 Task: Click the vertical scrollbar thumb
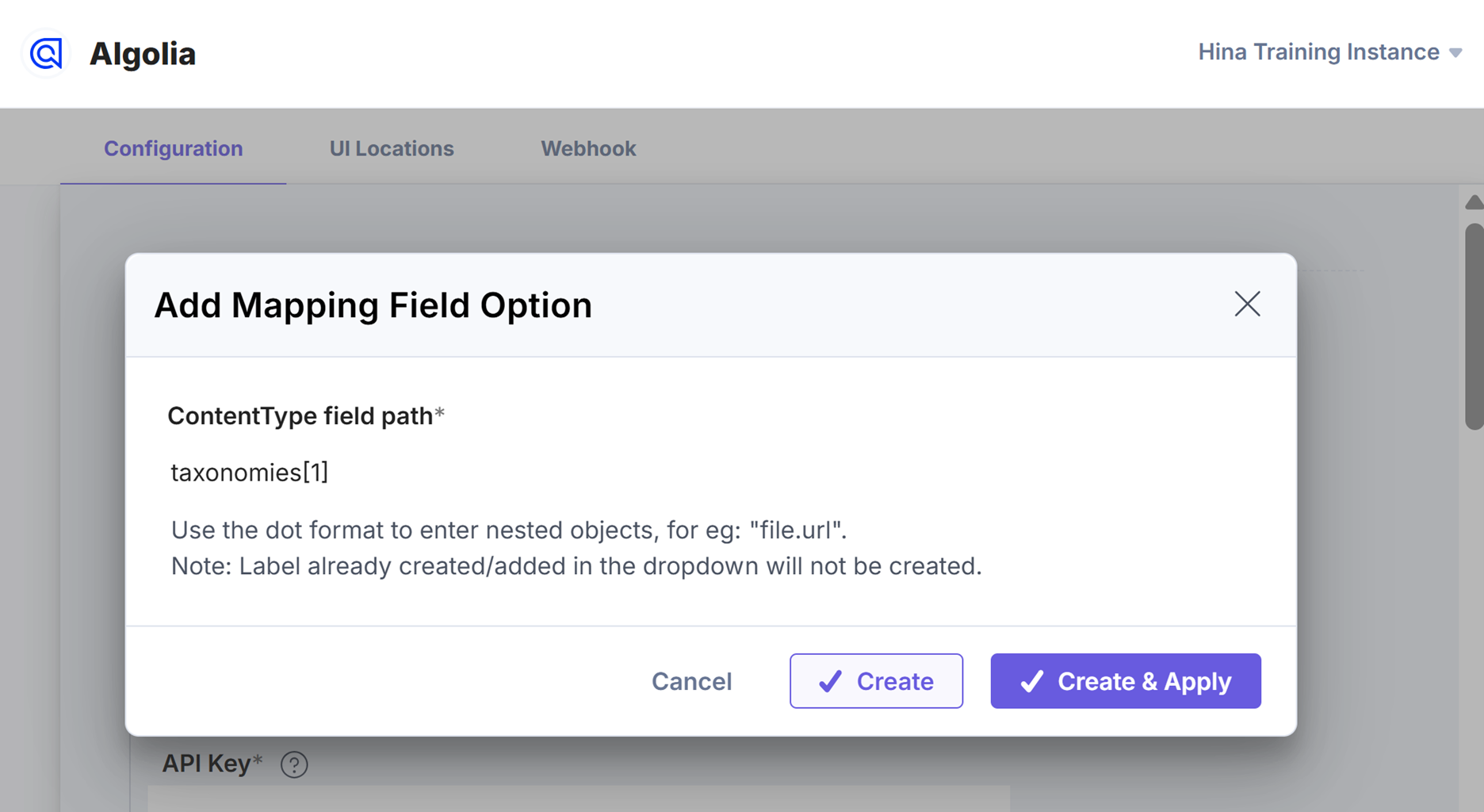point(1474,327)
